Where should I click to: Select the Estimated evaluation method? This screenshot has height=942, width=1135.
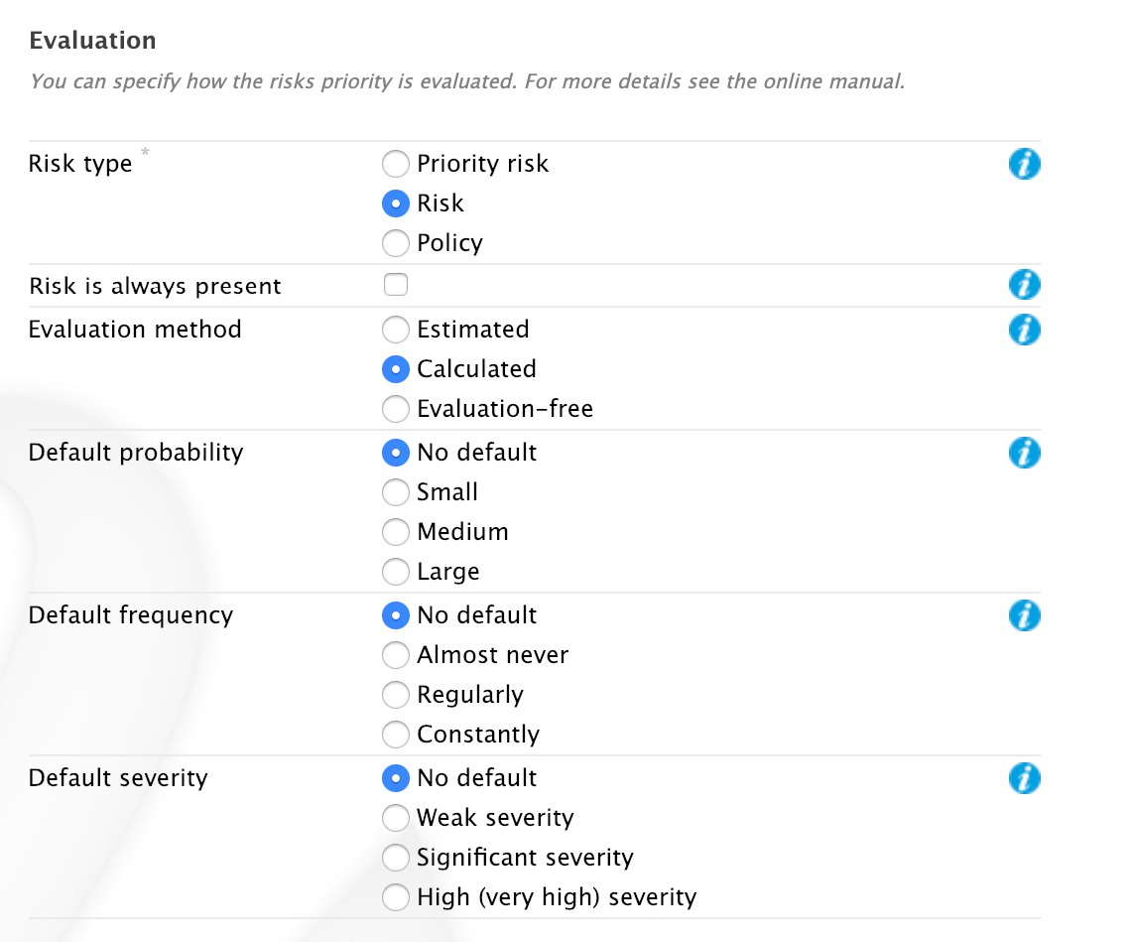(395, 330)
